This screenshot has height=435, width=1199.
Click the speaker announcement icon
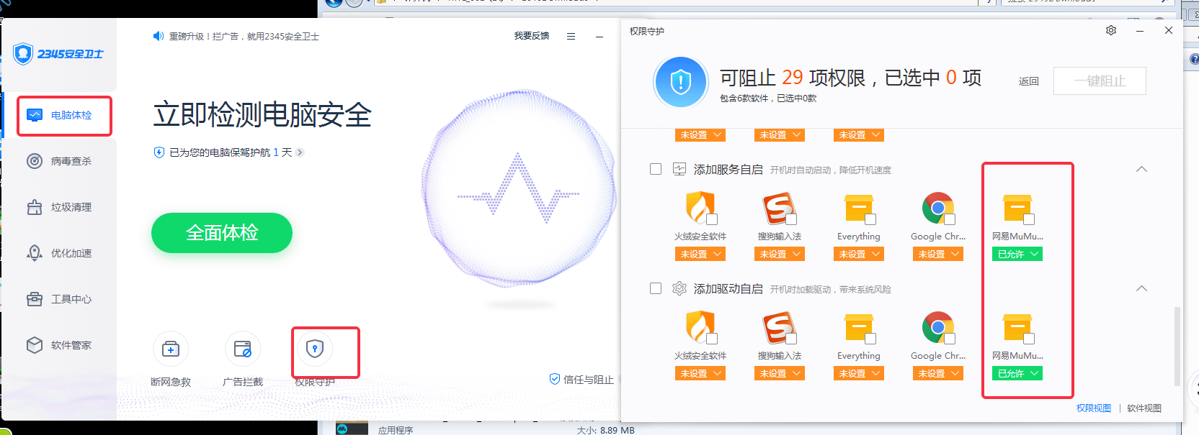tap(159, 36)
